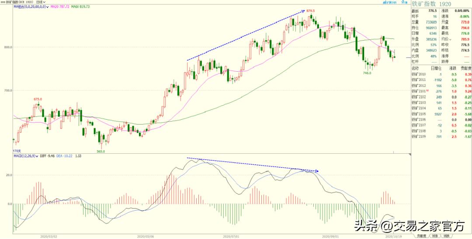Select the 铁矿2012 contract row
This screenshot has height=239, width=472.
click(x=441, y=86)
